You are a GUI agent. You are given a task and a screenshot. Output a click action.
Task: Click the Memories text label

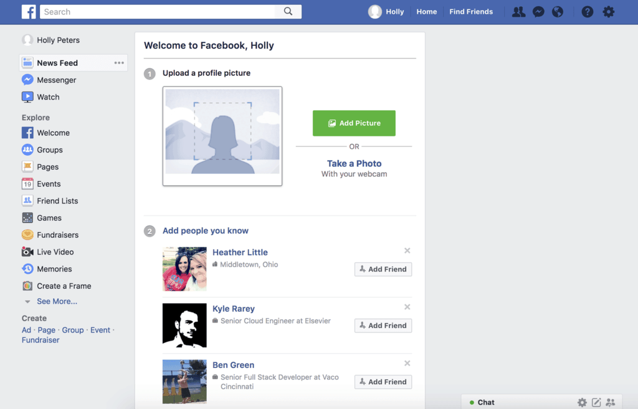tap(54, 269)
